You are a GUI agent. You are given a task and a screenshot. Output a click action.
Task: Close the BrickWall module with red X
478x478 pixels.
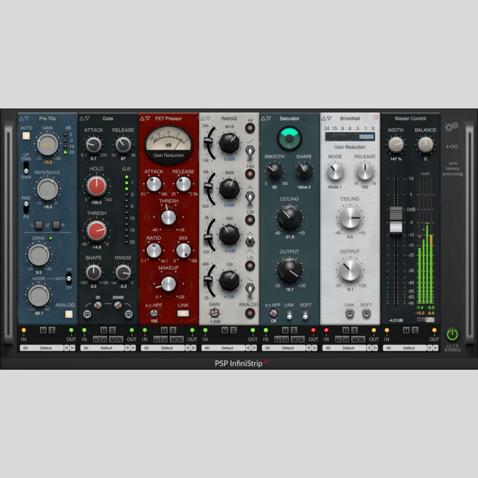pos(376,118)
